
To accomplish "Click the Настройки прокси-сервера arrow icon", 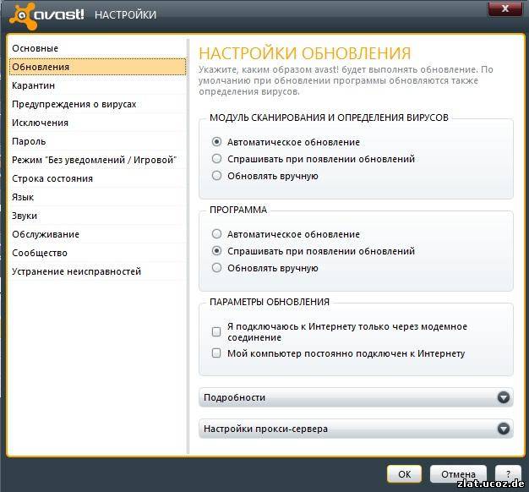I will pos(504,429).
